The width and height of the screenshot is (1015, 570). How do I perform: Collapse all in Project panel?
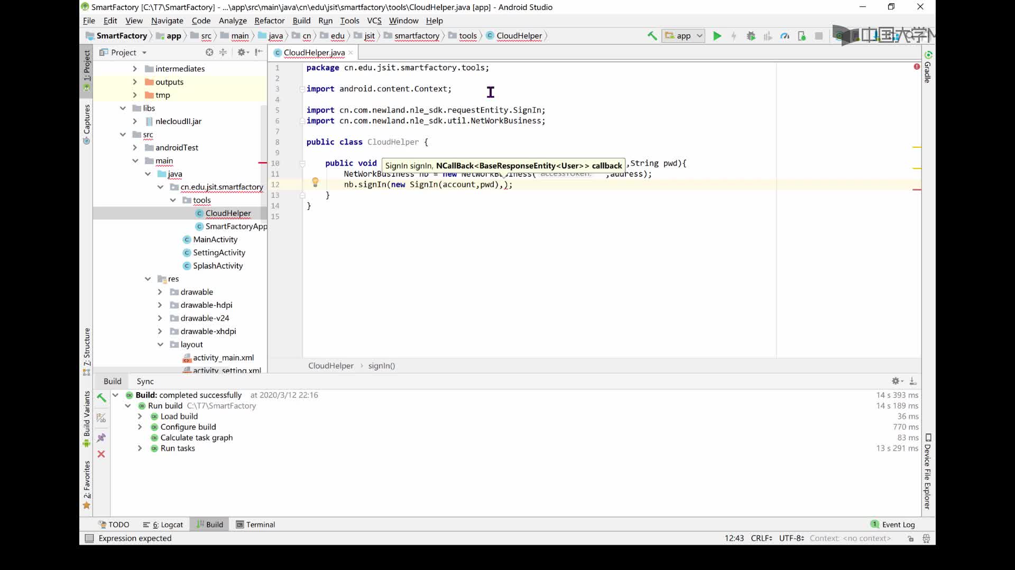(223, 52)
